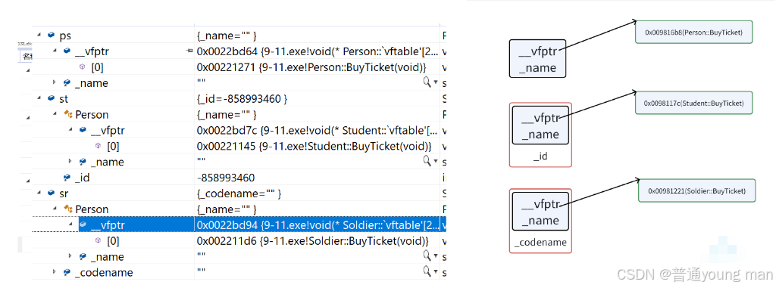This screenshot has width=776, height=288.
Task: Click the _id field icon
Action: [x=67, y=178]
